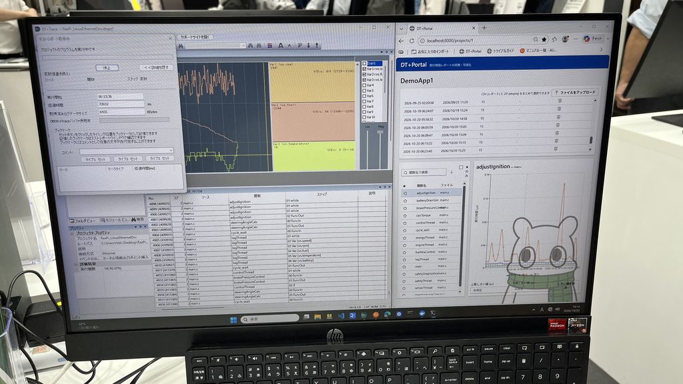The image size is (683, 384).
Task: Check Var5 in the variable list
Action: (x=365, y=91)
